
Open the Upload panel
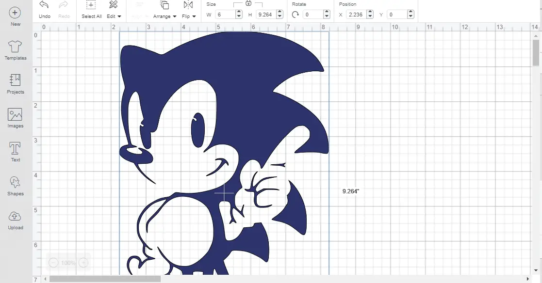click(15, 220)
